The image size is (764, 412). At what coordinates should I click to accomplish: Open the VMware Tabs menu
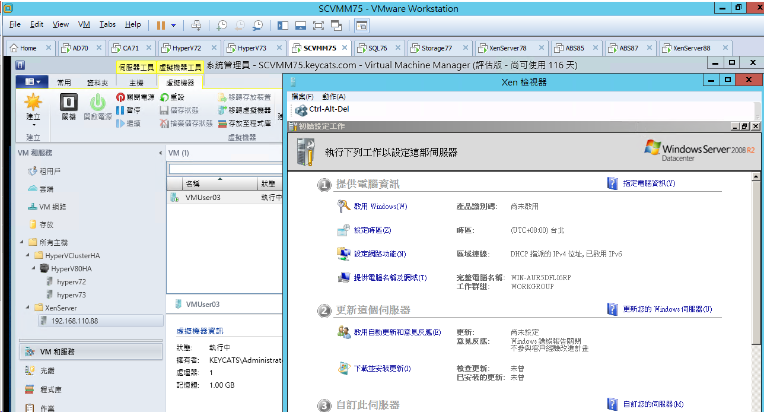pos(107,24)
